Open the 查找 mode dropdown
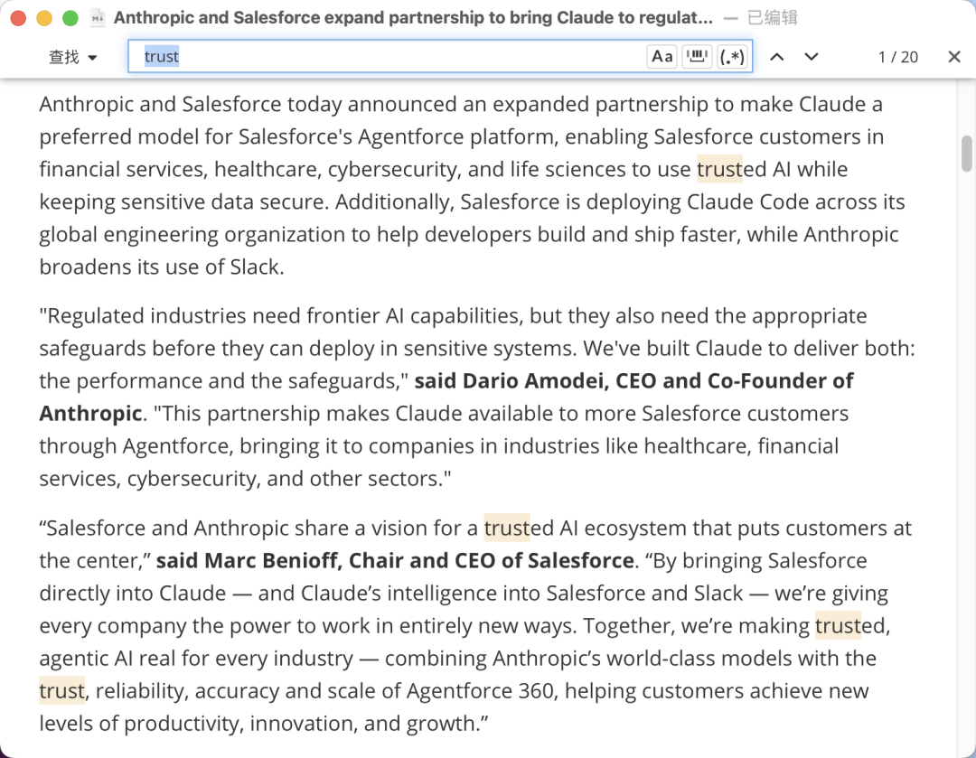 pos(73,57)
